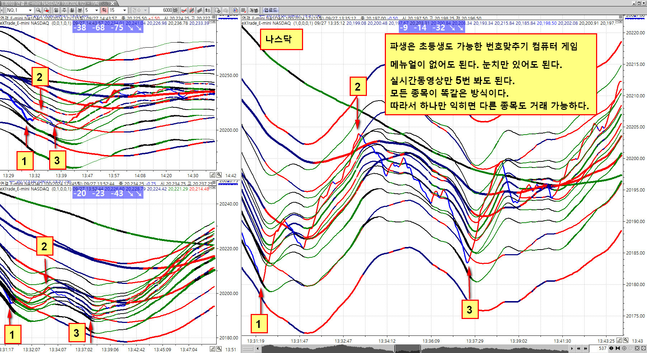
Task: Open the 건수 dropdown
Action: (145, 10)
